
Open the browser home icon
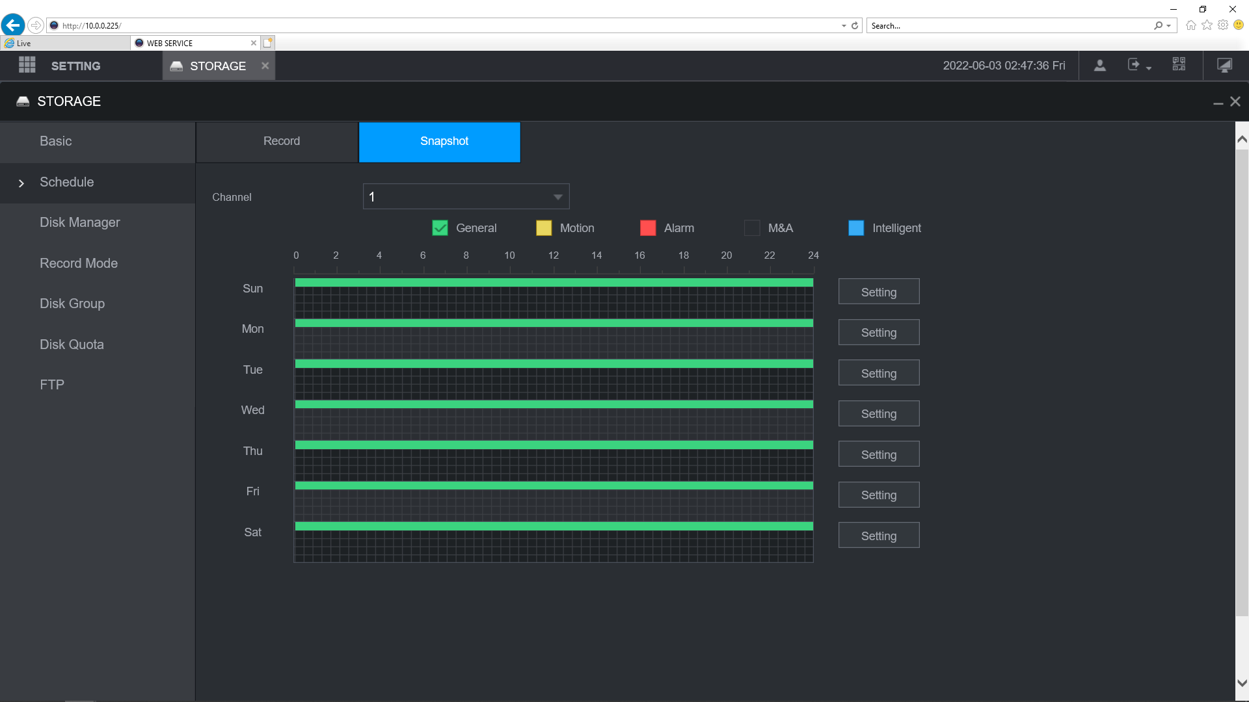(x=1190, y=25)
